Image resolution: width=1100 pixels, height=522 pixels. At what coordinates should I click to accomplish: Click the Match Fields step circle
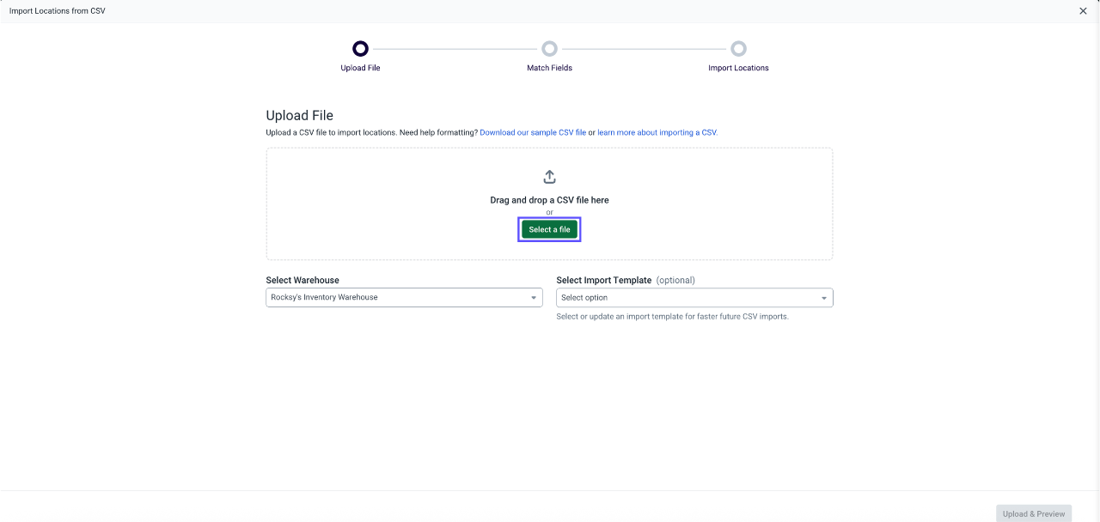click(x=549, y=49)
